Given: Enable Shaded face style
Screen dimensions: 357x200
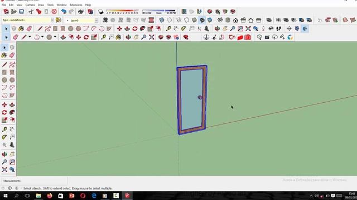Looking at the screenshot, I should [194, 20].
